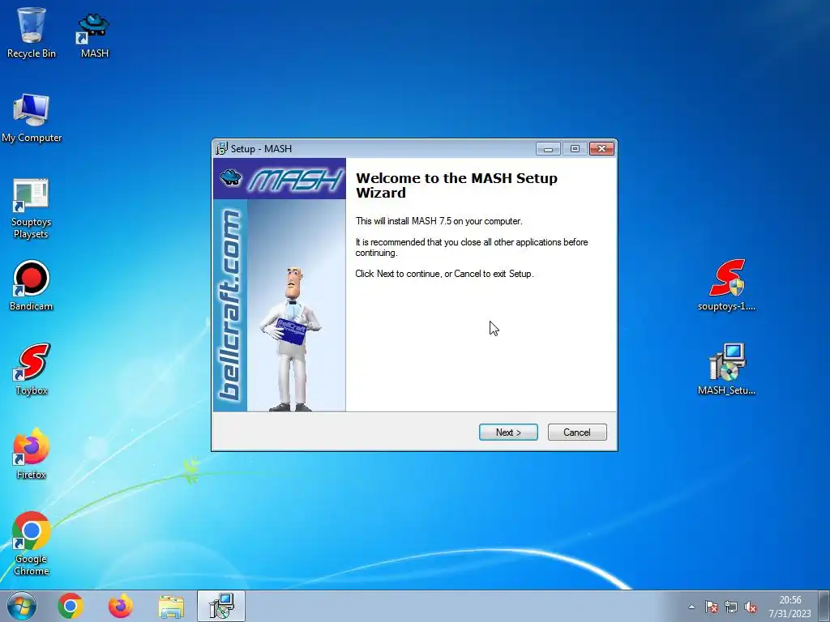
Task: Select the MASH desktop shortcut
Action: pyautogui.click(x=94, y=35)
